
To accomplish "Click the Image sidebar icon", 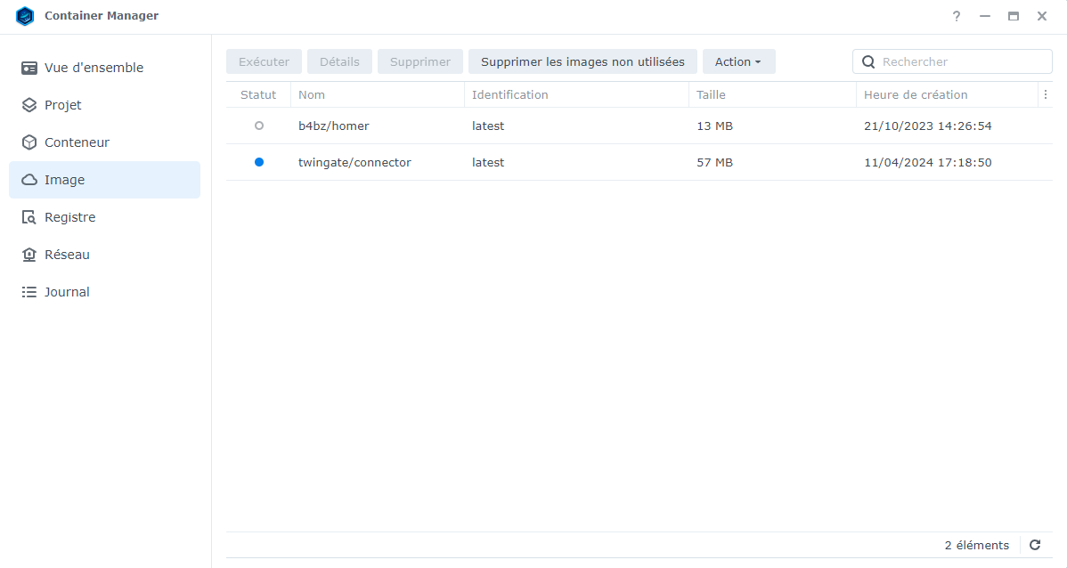I will tap(29, 179).
